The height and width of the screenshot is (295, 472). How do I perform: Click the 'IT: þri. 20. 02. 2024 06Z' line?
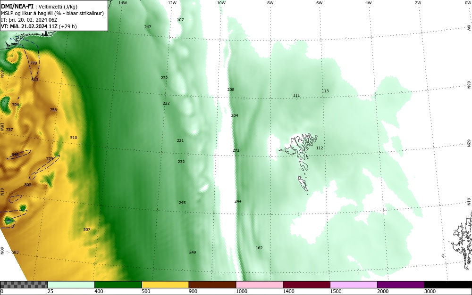[29, 20]
